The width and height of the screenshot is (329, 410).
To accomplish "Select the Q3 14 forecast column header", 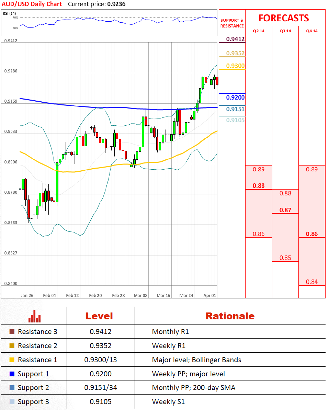I will [285, 31].
